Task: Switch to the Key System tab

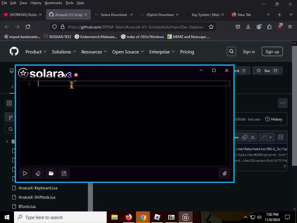Action: tap(206, 15)
